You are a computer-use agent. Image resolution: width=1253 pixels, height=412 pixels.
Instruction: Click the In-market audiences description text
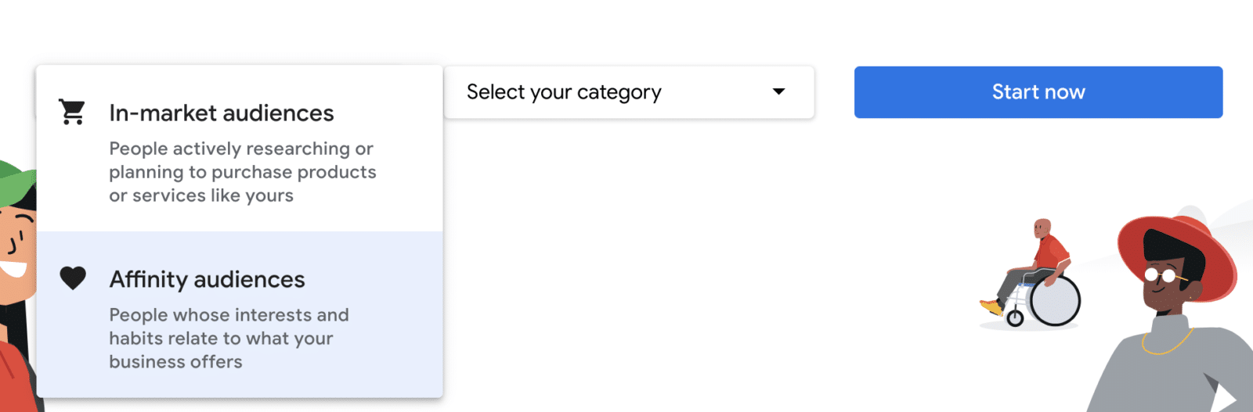pyautogui.click(x=242, y=172)
